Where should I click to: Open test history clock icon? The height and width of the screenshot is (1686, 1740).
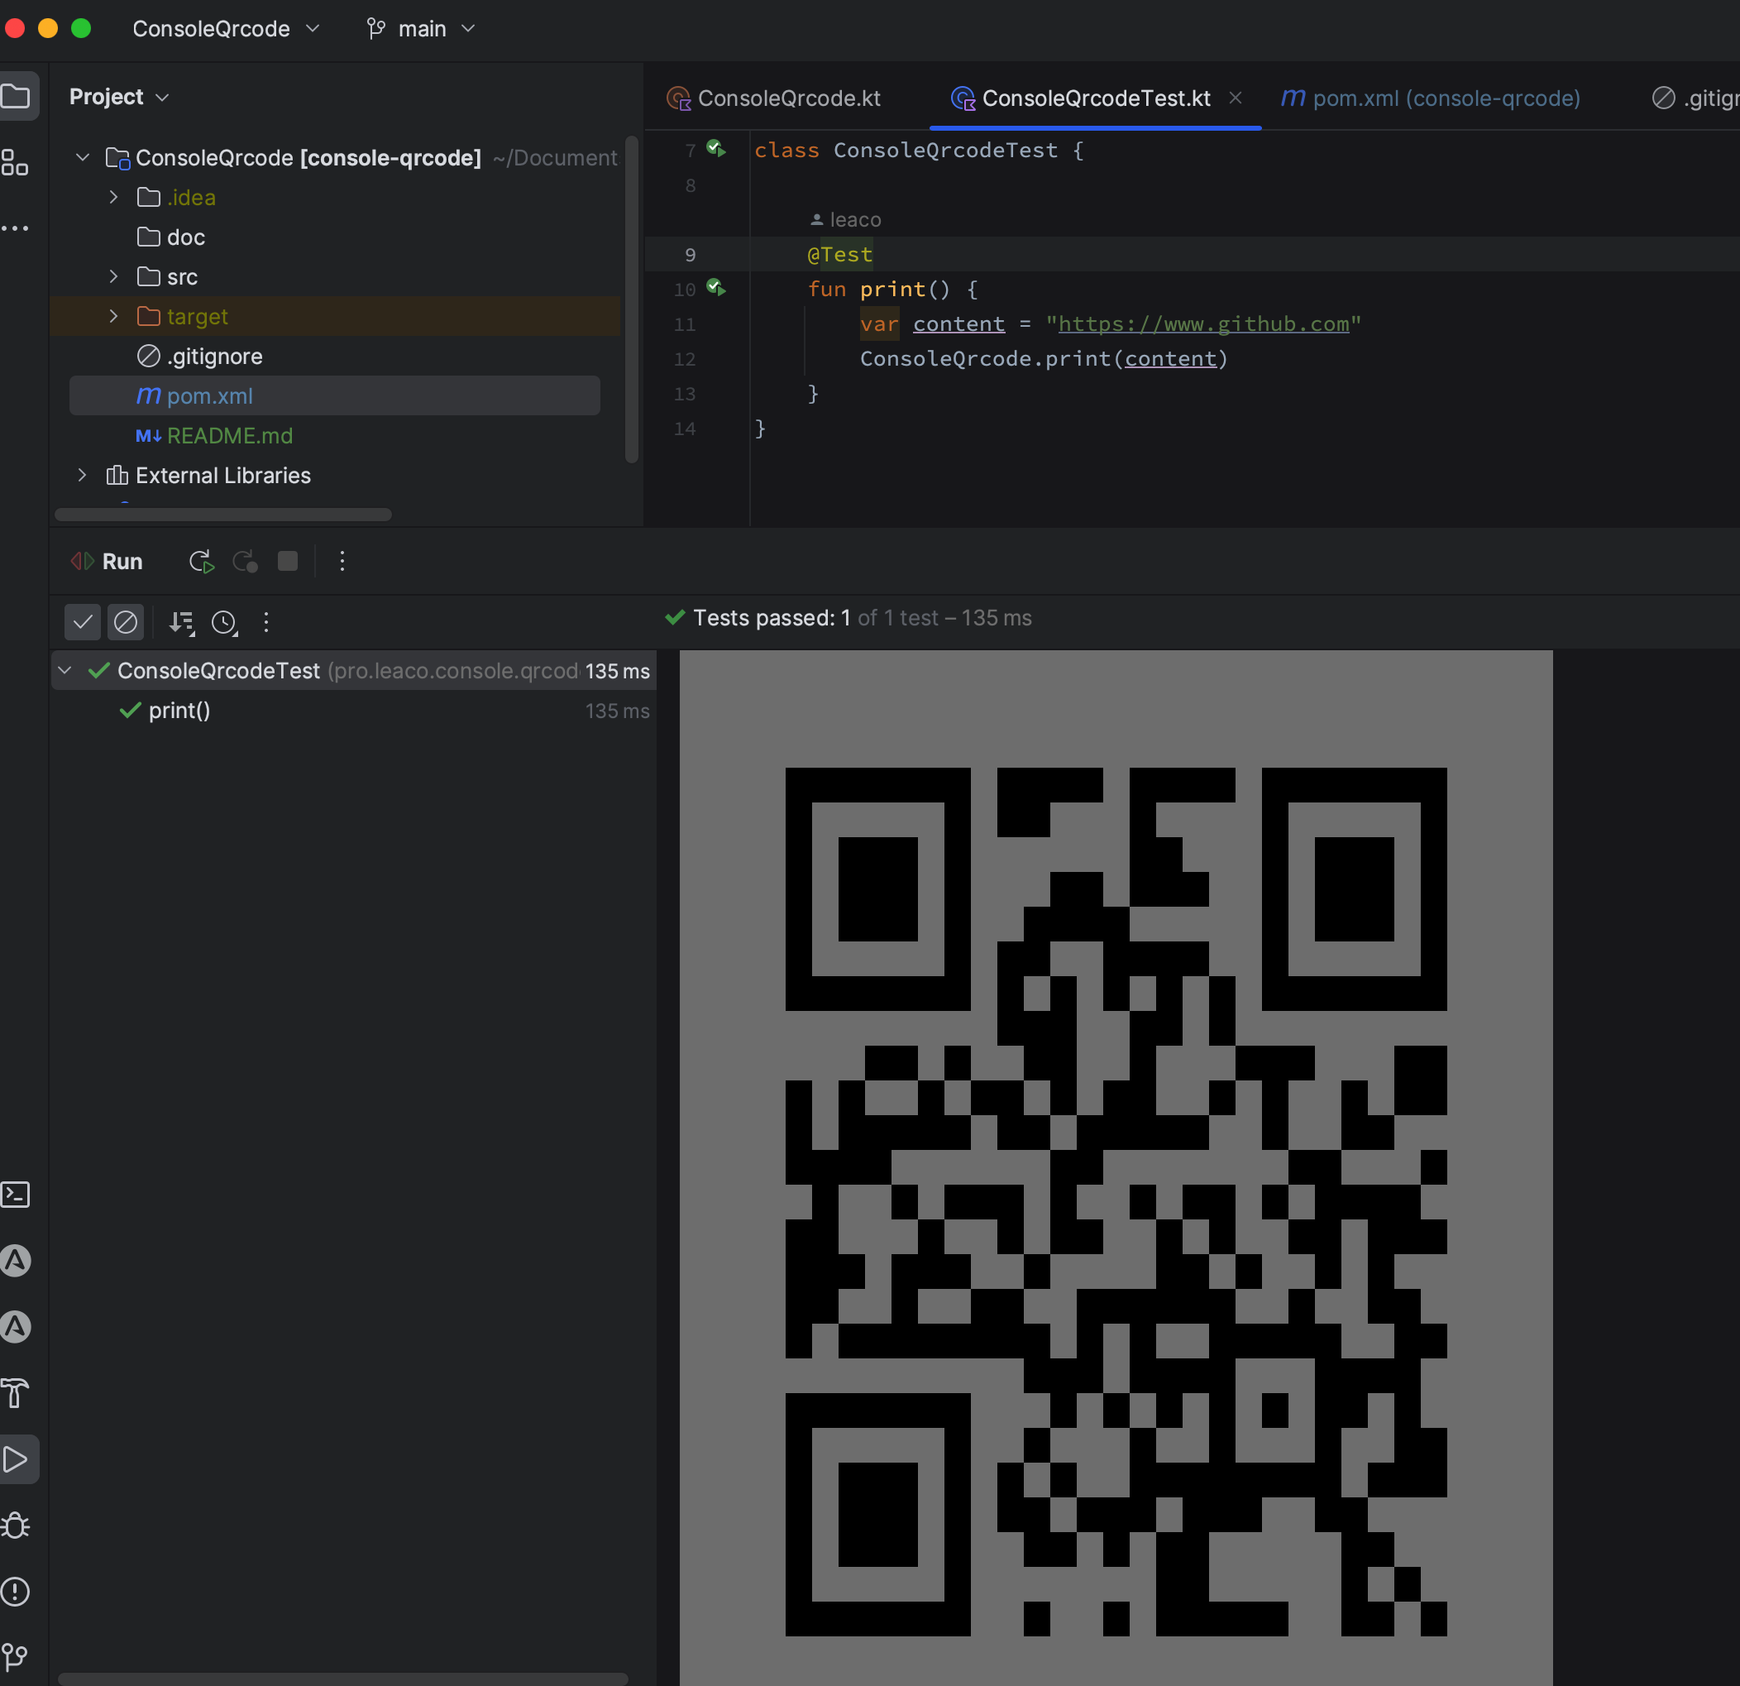(225, 622)
